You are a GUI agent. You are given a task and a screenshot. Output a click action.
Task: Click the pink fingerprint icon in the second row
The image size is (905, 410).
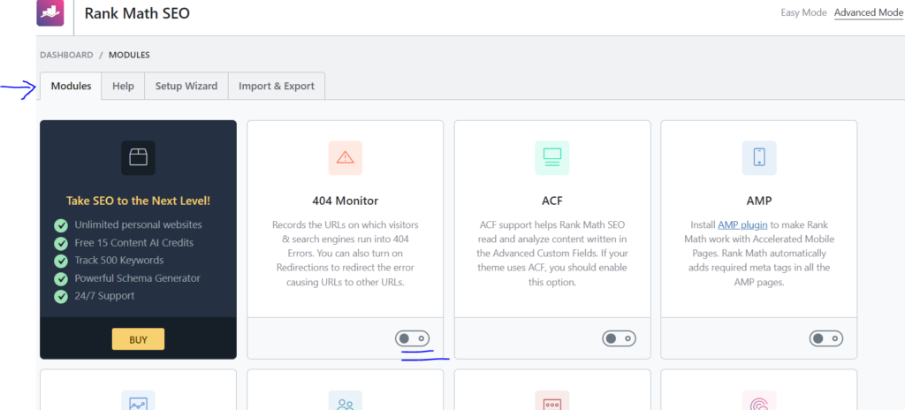coord(759,402)
